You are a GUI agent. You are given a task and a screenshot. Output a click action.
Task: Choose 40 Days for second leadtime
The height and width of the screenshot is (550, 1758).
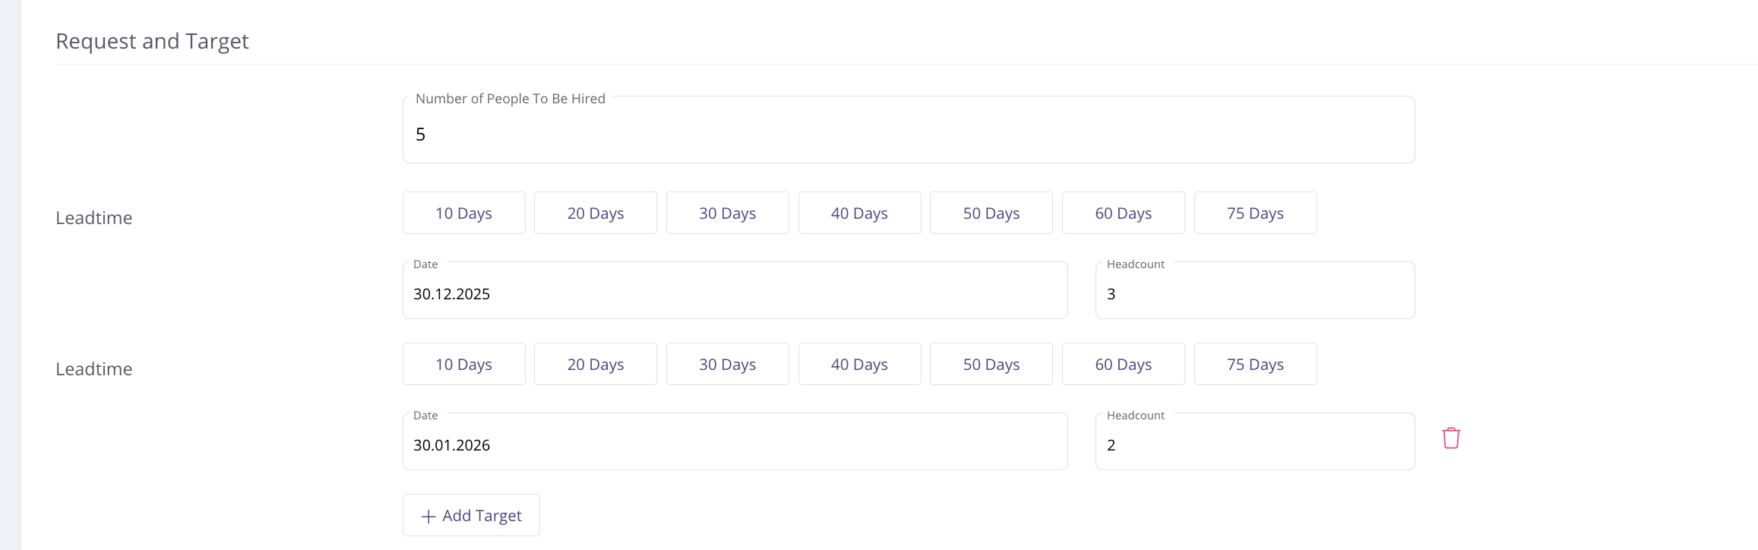[859, 365]
